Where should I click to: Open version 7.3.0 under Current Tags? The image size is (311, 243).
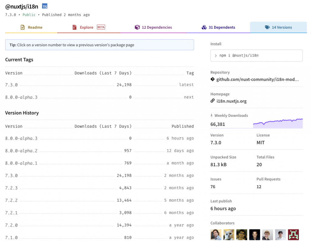[11, 85]
